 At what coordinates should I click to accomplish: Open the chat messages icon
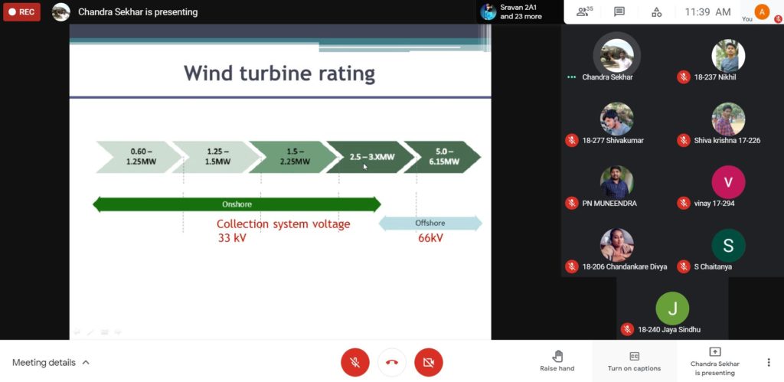tap(619, 11)
